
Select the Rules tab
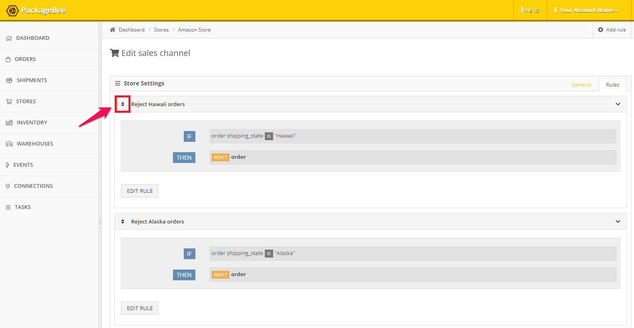[x=612, y=85]
